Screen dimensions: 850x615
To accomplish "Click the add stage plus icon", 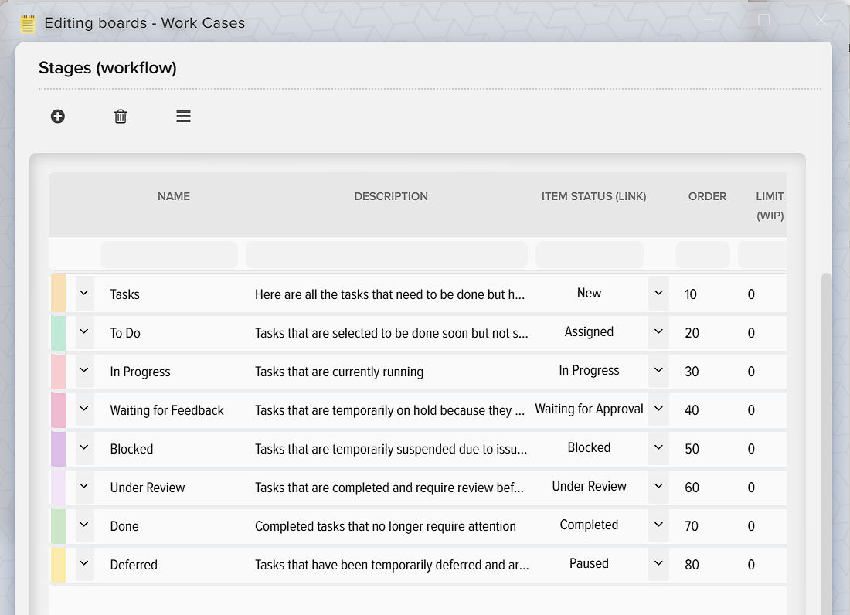I will click(58, 117).
